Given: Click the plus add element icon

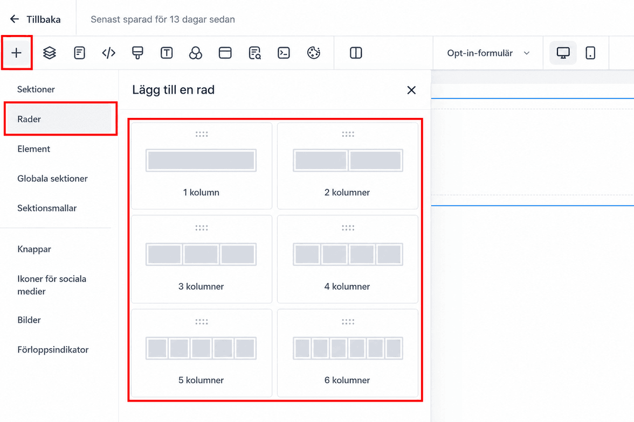Looking at the screenshot, I should (17, 53).
